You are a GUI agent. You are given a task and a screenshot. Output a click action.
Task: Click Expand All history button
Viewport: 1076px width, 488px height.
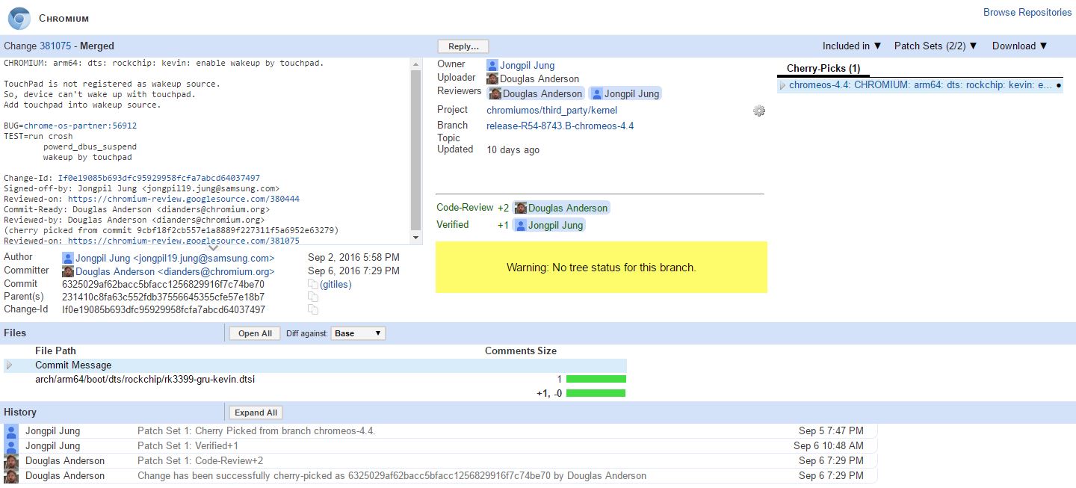[x=256, y=413]
